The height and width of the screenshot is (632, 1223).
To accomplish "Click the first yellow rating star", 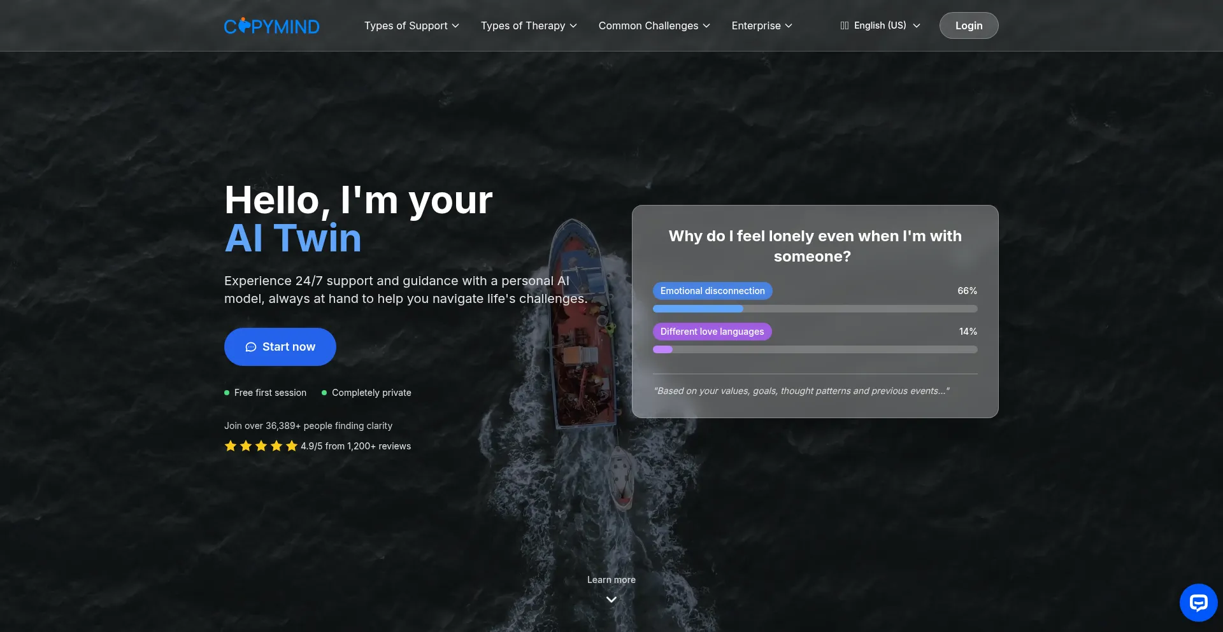I will click(x=231, y=446).
